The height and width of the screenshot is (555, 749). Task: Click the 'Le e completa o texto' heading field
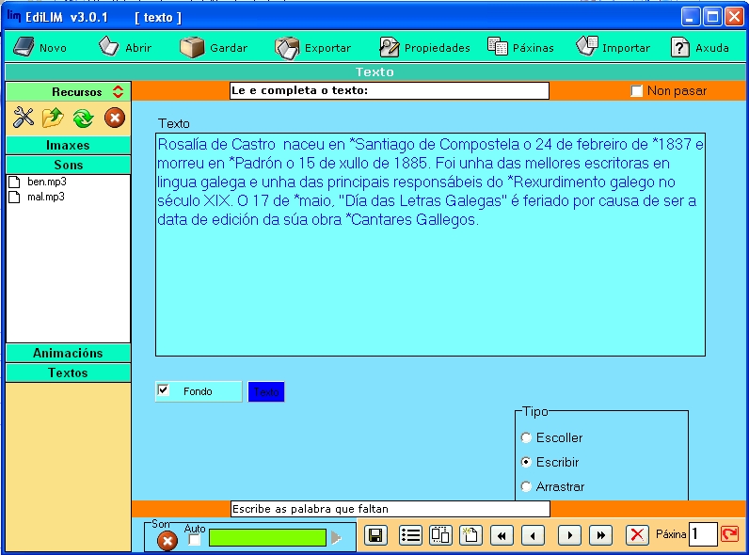(390, 90)
